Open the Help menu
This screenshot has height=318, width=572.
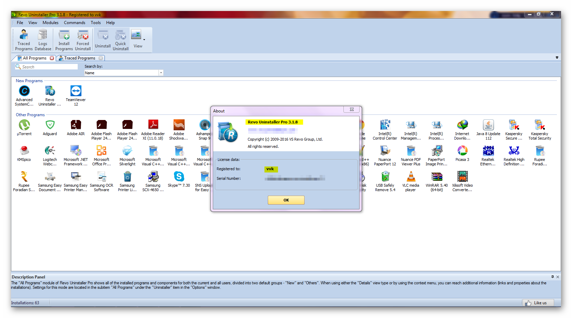(x=110, y=23)
